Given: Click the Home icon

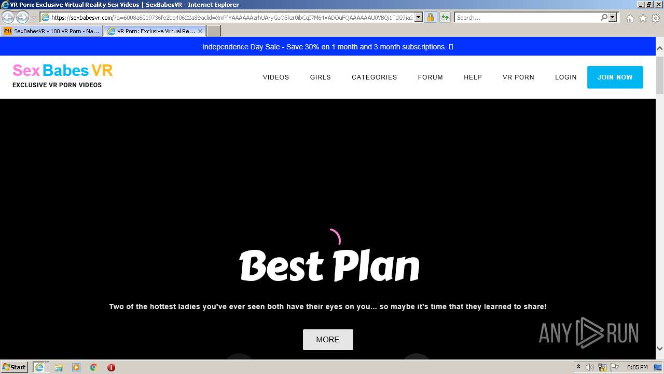Looking at the screenshot, I should [630, 18].
